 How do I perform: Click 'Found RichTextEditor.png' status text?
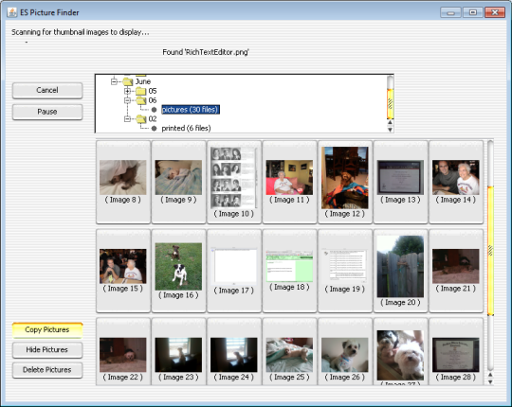click(x=206, y=52)
